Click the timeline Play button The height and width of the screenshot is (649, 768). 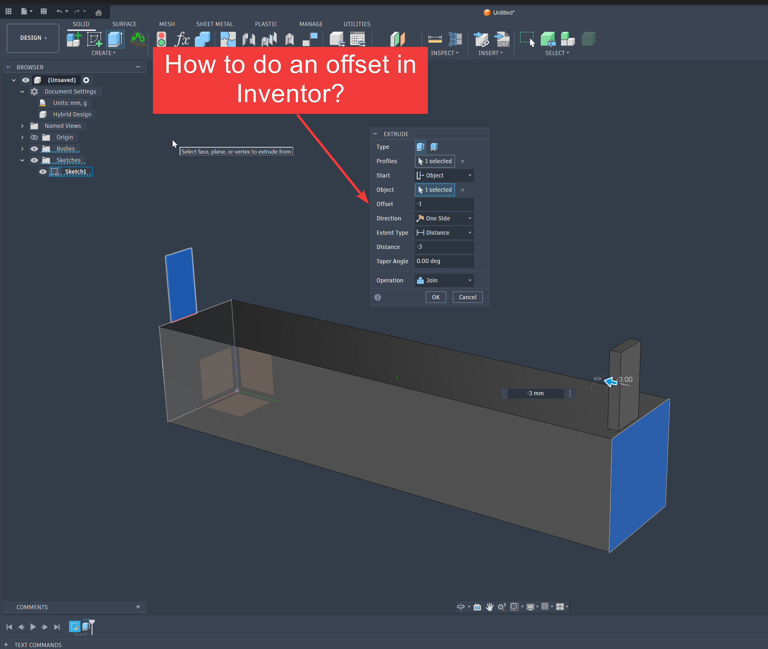coord(33,627)
